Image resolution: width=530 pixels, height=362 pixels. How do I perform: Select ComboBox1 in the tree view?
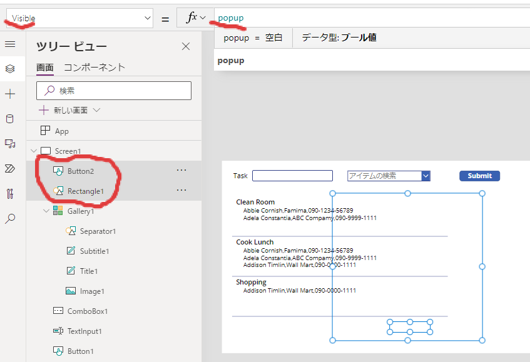coord(88,311)
